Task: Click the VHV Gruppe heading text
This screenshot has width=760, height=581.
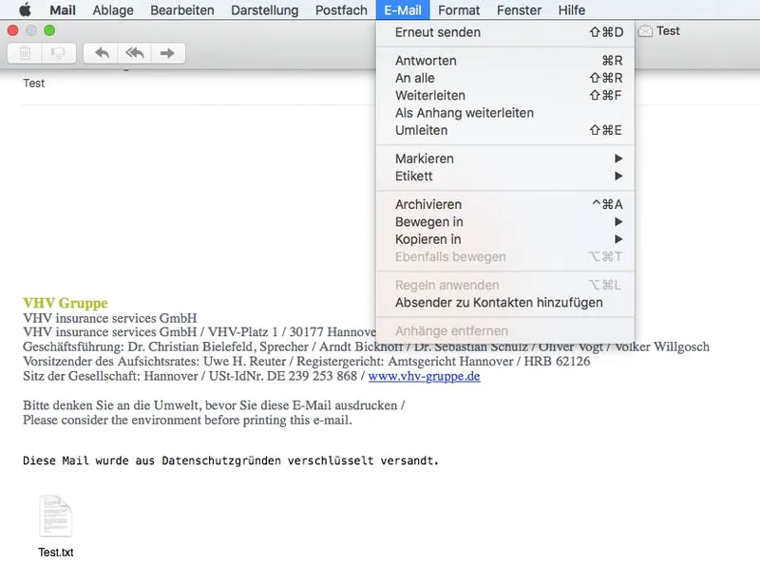Action: [x=66, y=303]
